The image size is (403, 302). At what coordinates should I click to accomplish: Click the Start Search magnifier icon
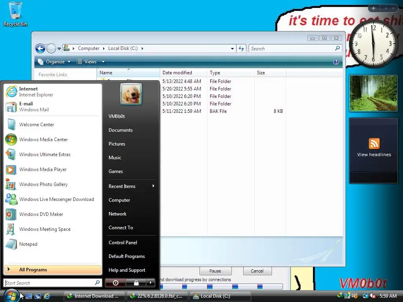pyautogui.click(x=97, y=283)
